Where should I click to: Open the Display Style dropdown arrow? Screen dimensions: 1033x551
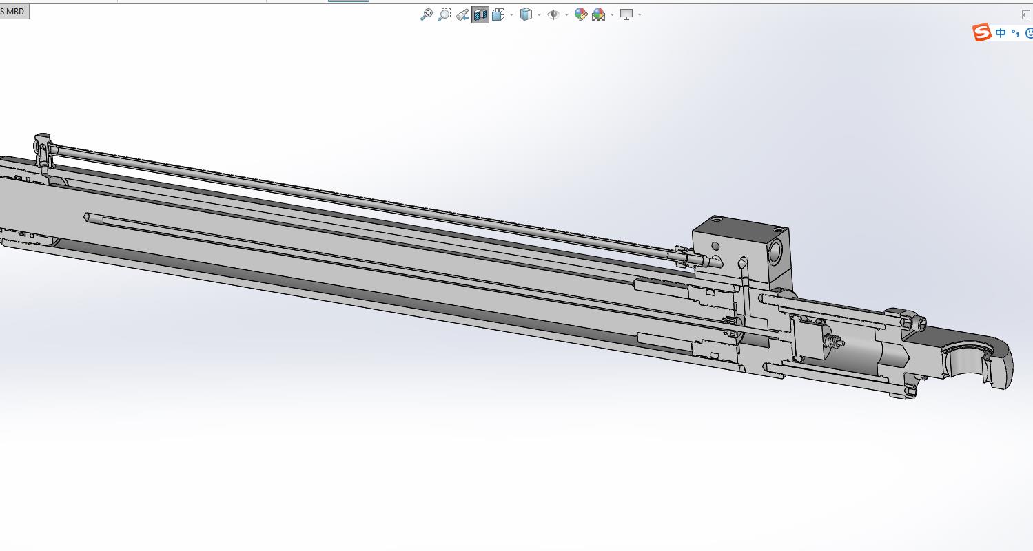[x=539, y=14]
